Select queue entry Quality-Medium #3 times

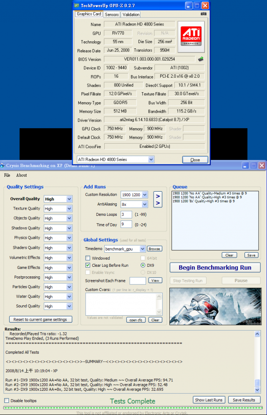point(209,193)
